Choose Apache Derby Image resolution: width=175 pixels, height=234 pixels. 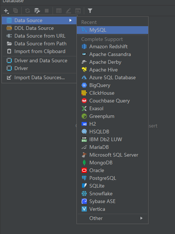[113, 62]
